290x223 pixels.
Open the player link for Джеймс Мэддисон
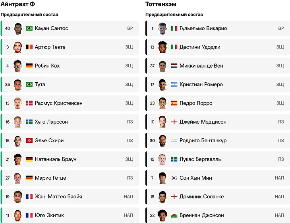point(203,122)
